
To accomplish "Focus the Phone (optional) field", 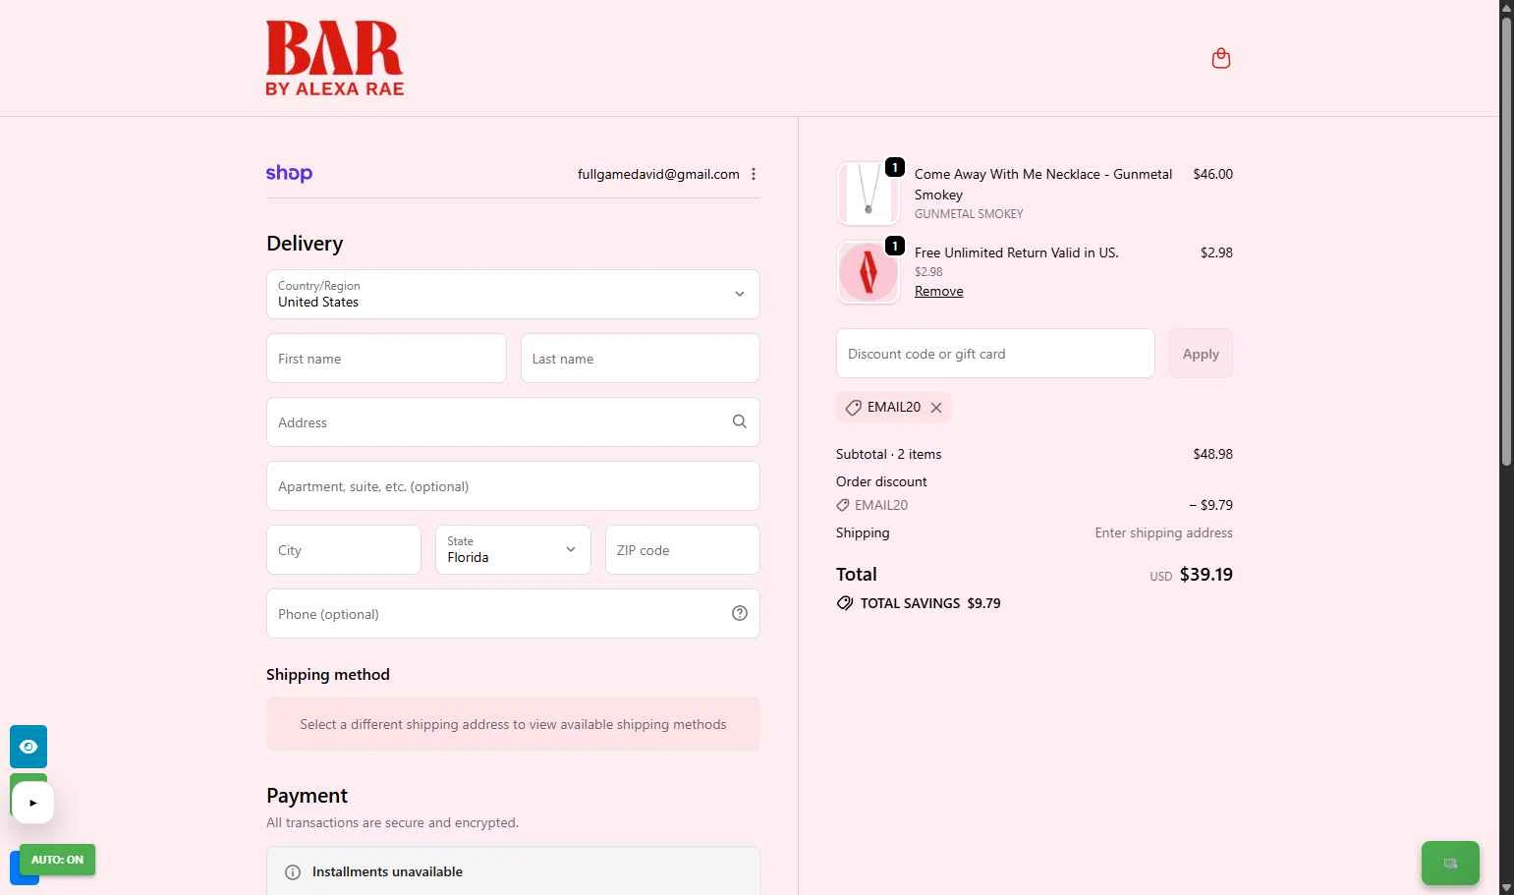I will [x=513, y=613].
